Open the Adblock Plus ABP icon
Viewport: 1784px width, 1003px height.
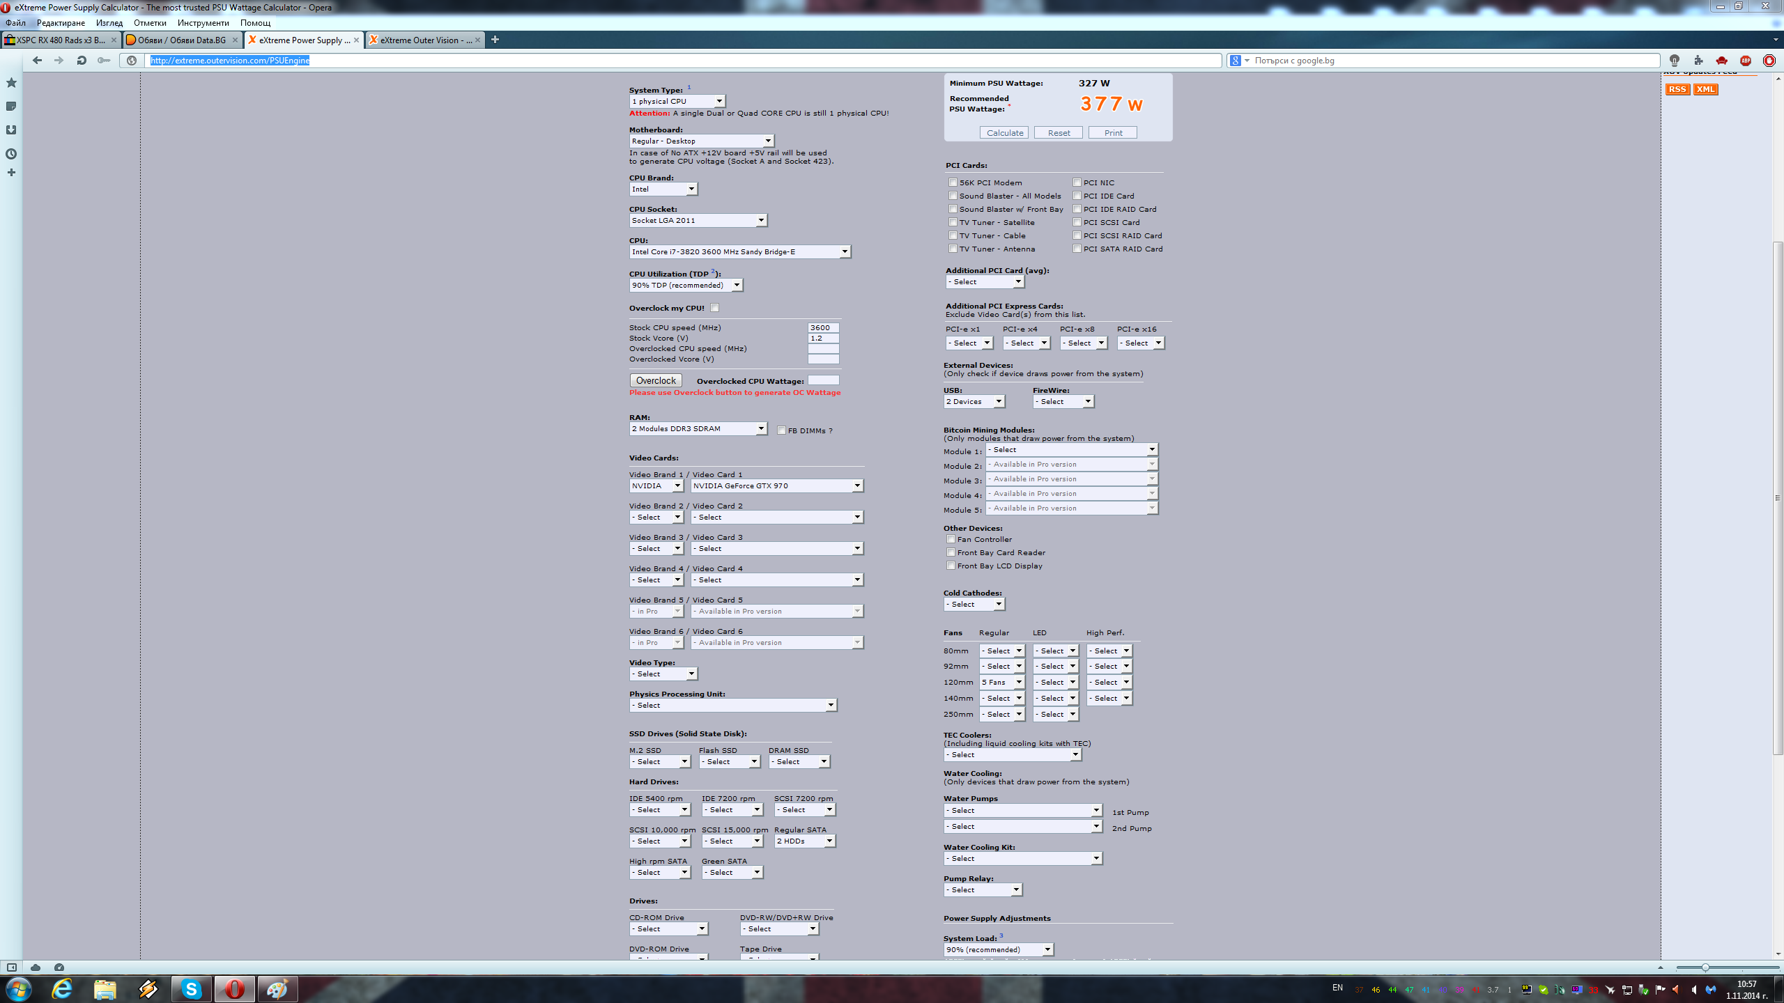click(1746, 61)
